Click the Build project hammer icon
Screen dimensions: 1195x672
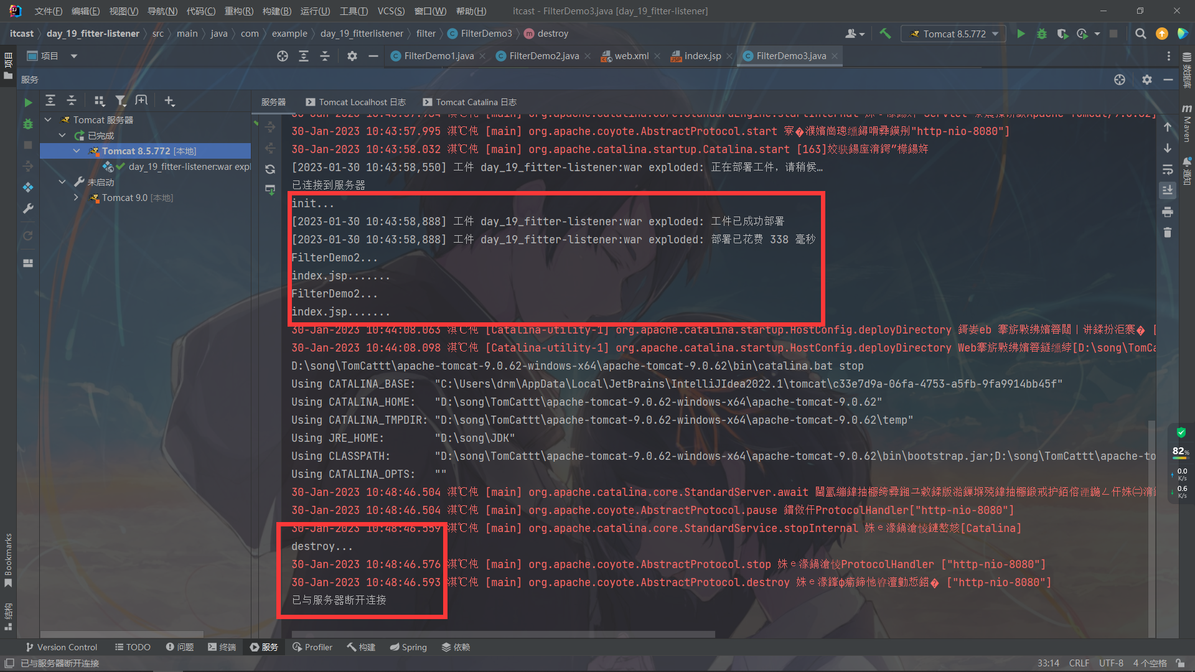click(x=885, y=34)
